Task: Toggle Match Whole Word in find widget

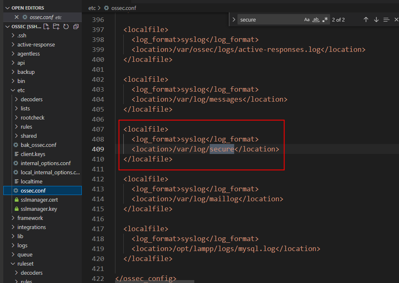Action: 316,20
